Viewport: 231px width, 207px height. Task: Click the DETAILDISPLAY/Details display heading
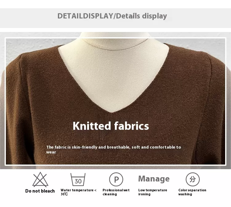pos(112,16)
